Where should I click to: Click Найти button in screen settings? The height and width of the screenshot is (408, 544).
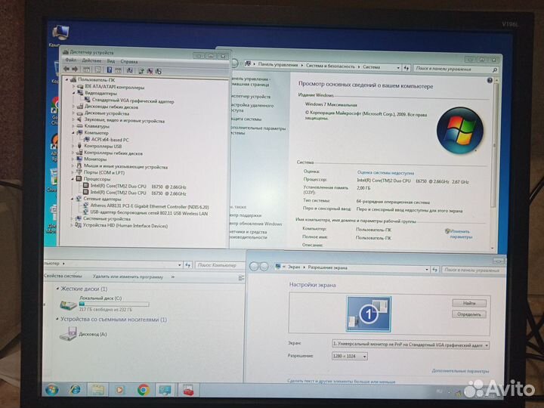[469, 303]
